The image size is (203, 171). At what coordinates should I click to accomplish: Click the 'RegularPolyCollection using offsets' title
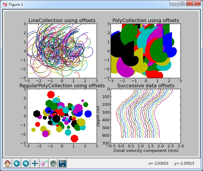tap(62, 85)
